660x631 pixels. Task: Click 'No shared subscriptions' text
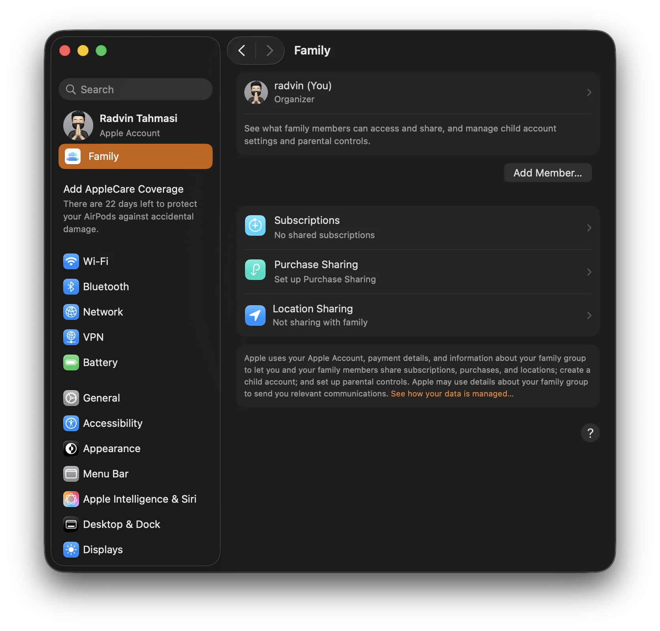click(x=324, y=235)
